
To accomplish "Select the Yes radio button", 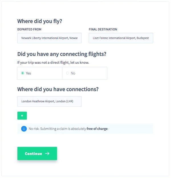I will coord(23,73).
